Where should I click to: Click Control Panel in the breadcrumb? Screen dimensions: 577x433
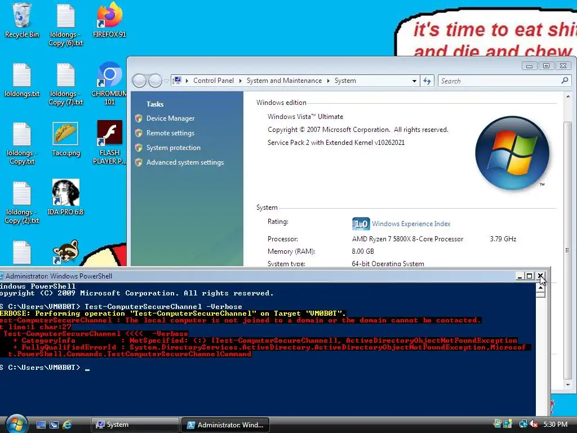tap(214, 81)
